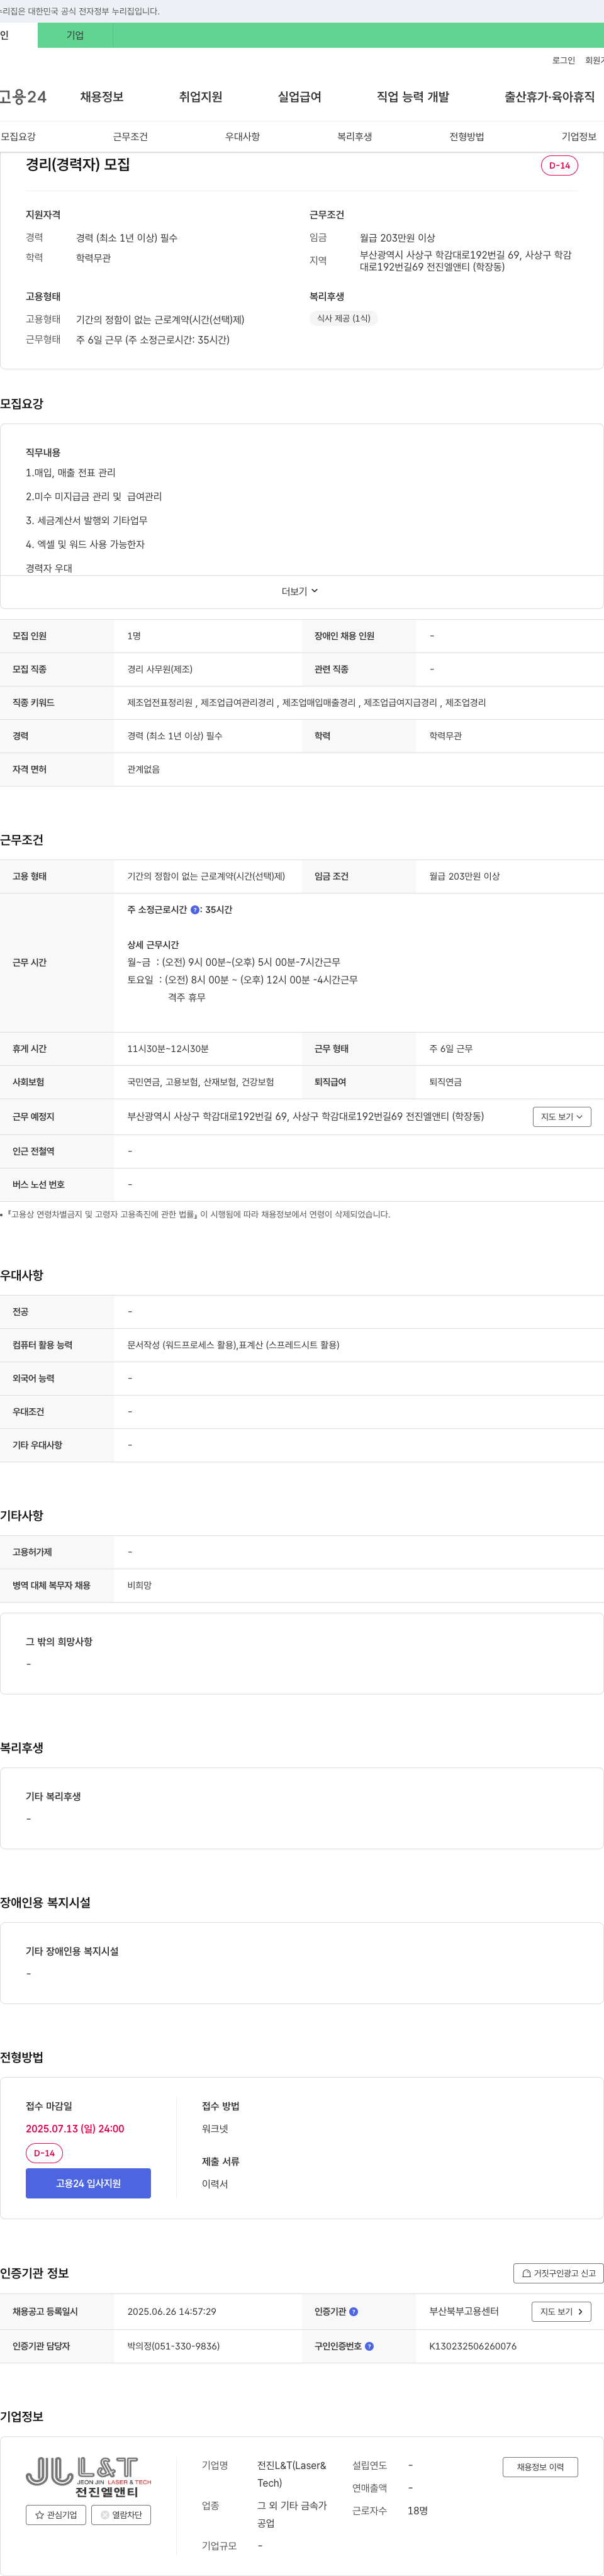Open the 실업급여 menu

299,97
